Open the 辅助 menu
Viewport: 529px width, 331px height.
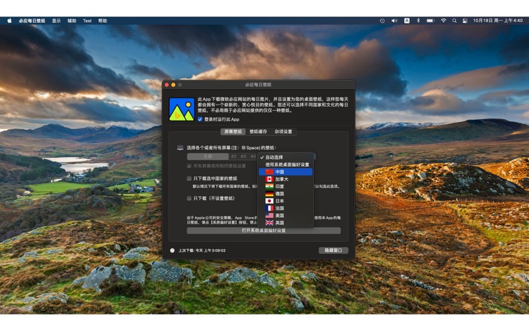(72, 21)
